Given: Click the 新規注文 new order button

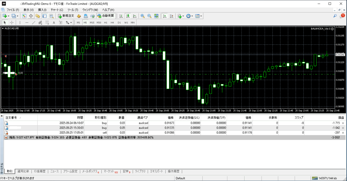Looking at the screenshot, I should 63,16.
